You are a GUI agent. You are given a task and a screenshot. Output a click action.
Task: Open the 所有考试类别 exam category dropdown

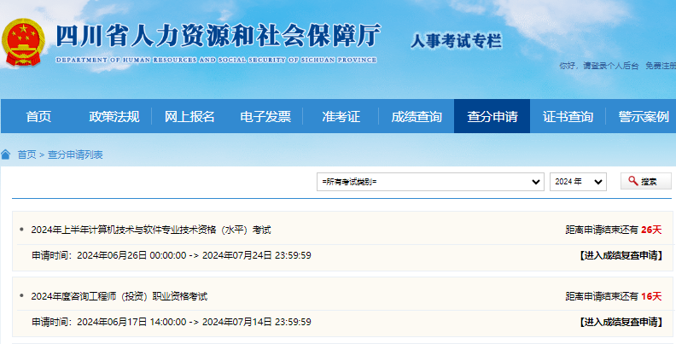point(430,182)
